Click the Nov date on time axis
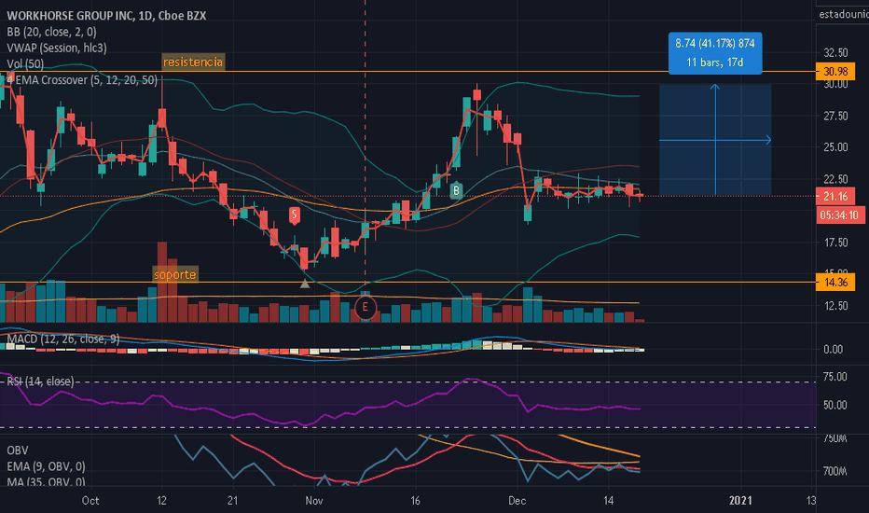The width and height of the screenshot is (869, 513). coord(313,500)
